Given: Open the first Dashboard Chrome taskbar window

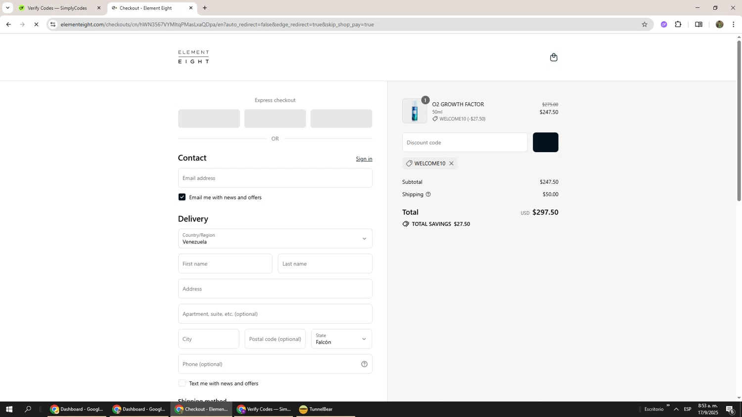Looking at the screenshot, I should click(x=77, y=409).
